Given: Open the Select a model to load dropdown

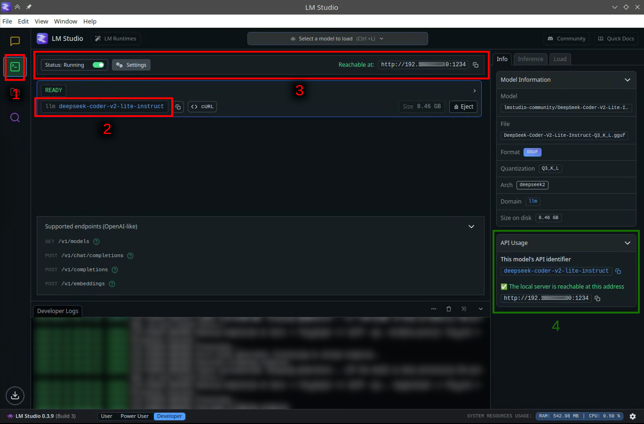Looking at the screenshot, I should coord(337,39).
